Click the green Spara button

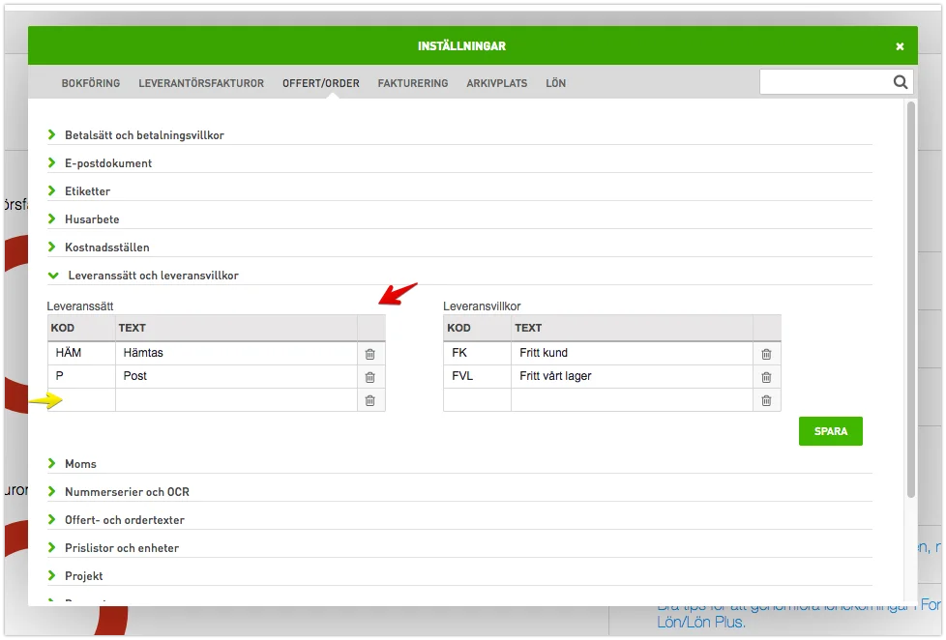(x=830, y=431)
